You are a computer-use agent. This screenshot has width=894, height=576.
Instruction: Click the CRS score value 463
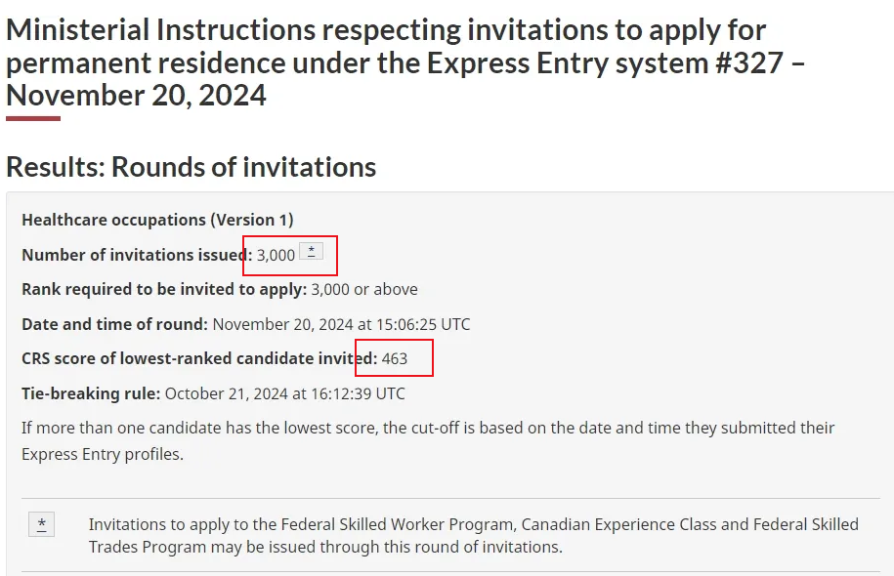coord(395,358)
